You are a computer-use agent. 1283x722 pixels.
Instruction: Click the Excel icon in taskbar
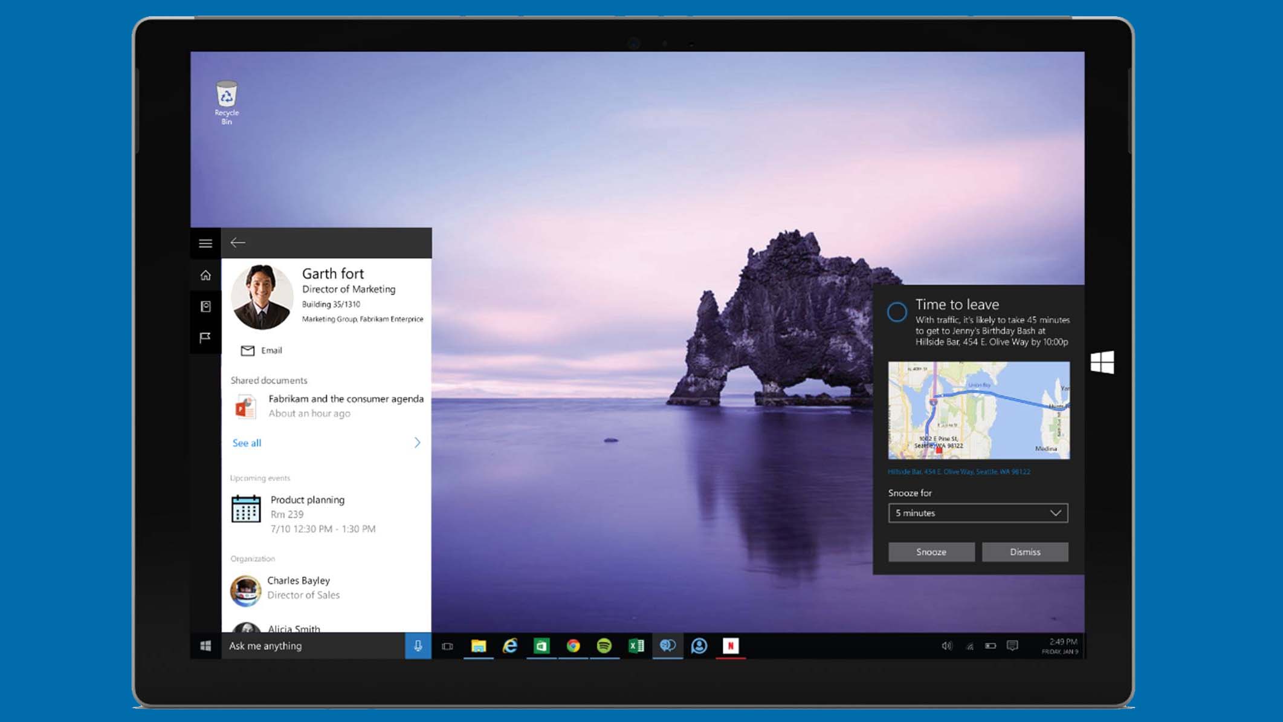click(x=635, y=645)
